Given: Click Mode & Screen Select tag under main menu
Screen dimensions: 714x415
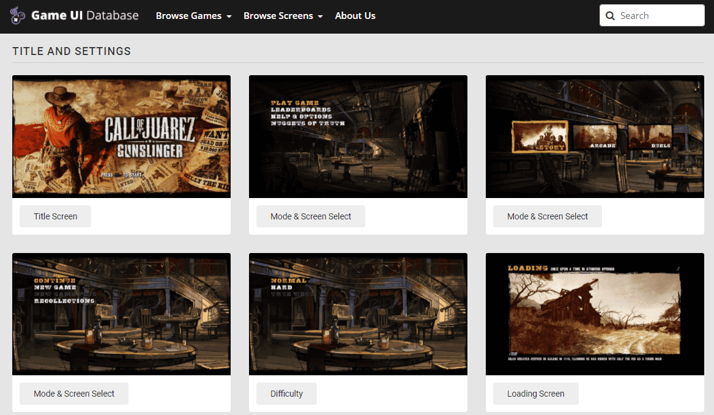Looking at the screenshot, I should tap(311, 216).
